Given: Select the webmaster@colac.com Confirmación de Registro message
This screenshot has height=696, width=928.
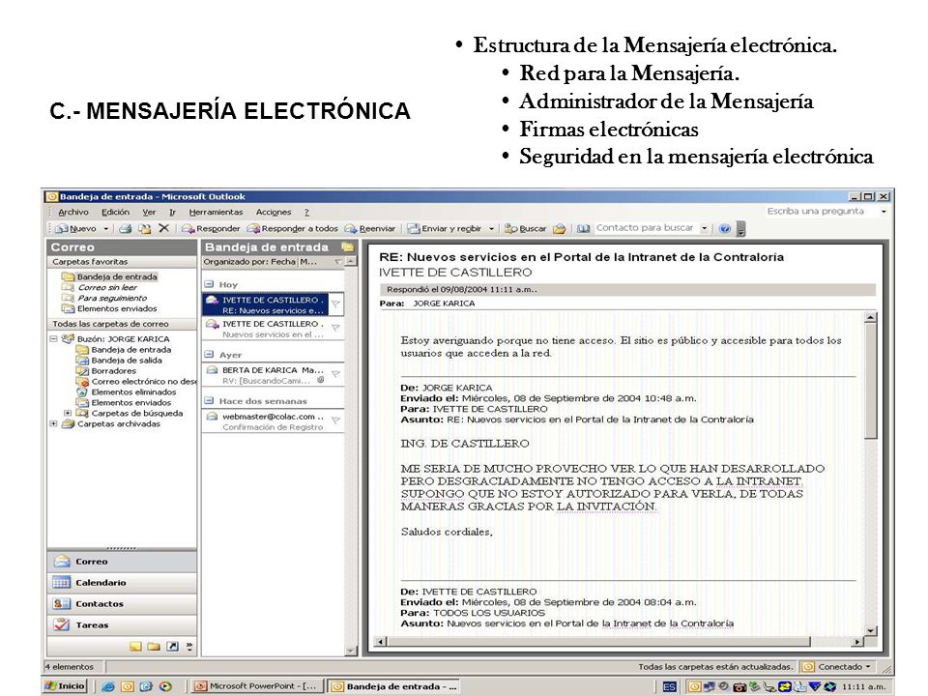Looking at the screenshot, I should click(x=273, y=421).
